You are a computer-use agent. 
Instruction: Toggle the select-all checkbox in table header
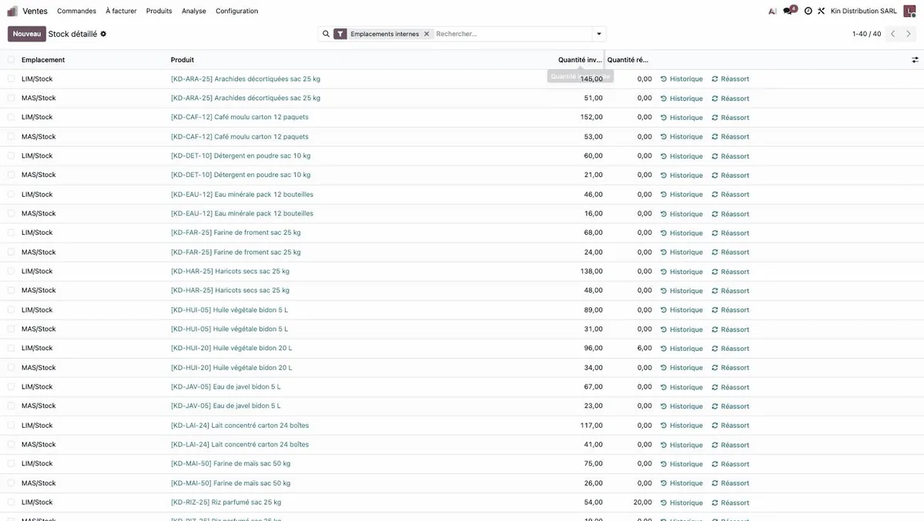pyautogui.click(x=11, y=59)
